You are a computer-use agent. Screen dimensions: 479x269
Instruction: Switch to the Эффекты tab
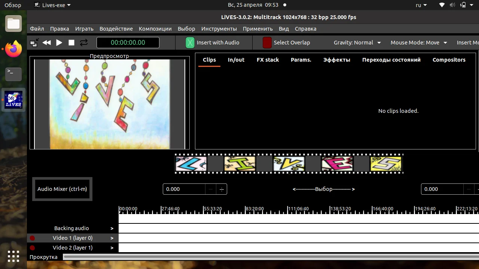[x=337, y=60]
